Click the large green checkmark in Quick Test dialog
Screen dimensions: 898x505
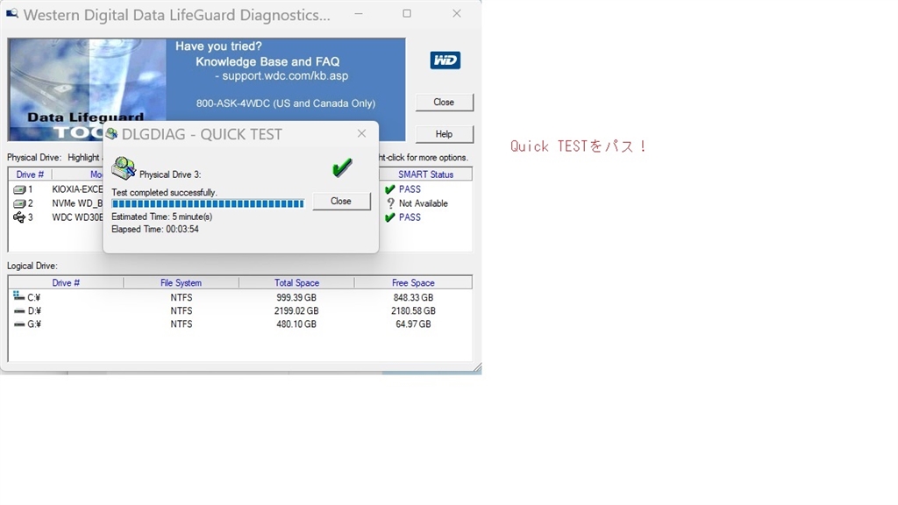pos(342,167)
